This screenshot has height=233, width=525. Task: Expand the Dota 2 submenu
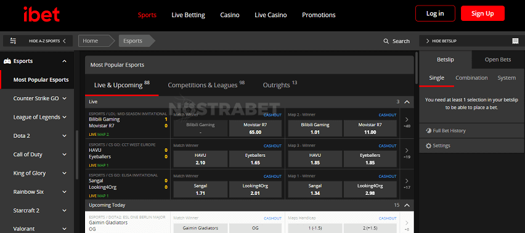(64, 136)
